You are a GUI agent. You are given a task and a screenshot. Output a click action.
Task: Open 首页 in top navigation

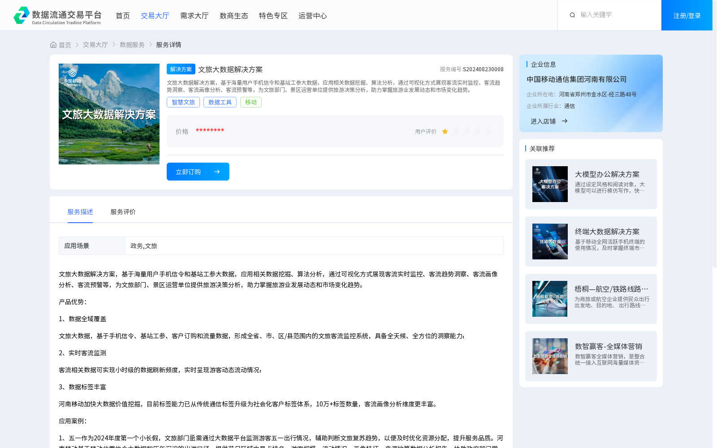tap(123, 16)
